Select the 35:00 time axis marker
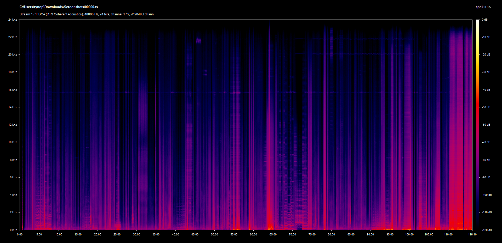The height and width of the screenshot is (243, 502). click(x=156, y=234)
